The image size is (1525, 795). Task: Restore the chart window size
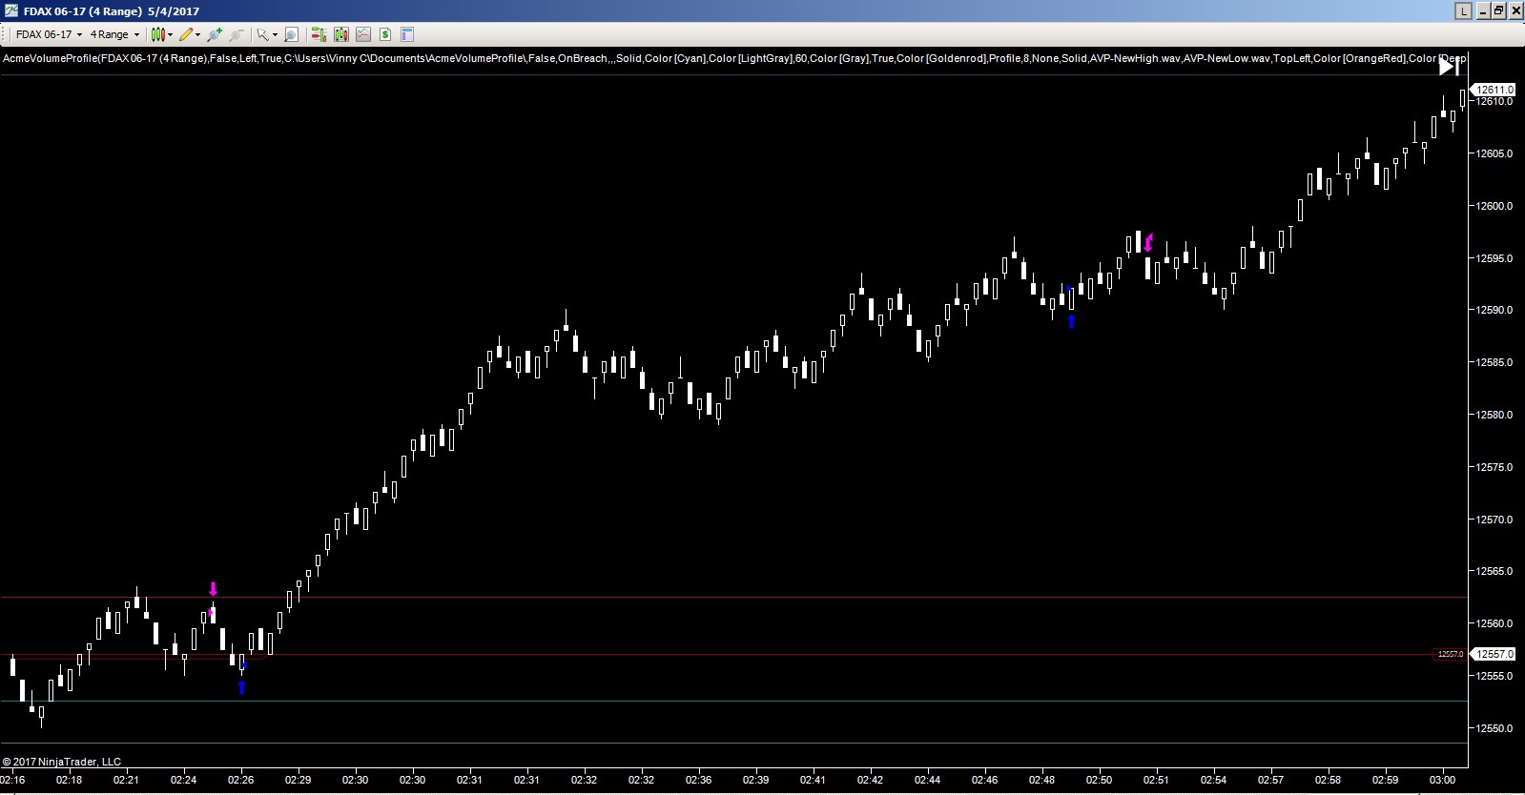(1498, 10)
